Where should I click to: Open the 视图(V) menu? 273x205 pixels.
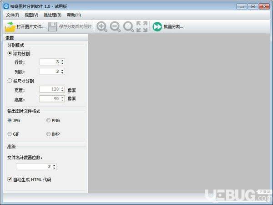[x=31, y=15]
